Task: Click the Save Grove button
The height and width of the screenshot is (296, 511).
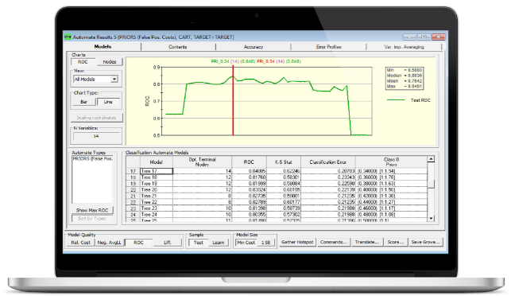Action: [x=426, y=242]
